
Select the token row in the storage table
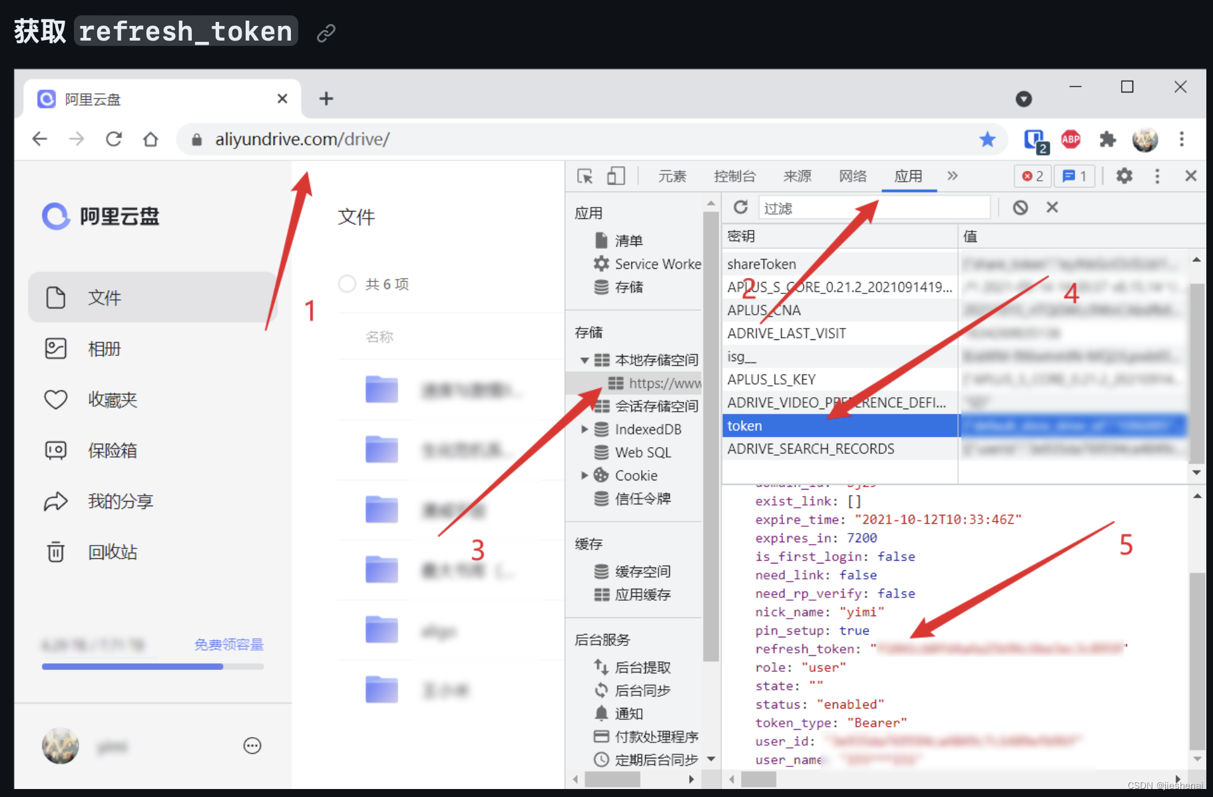click(840, 426)
